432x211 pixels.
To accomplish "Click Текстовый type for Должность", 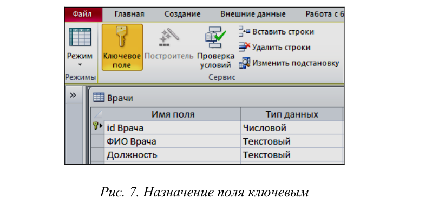I will 292,155.
